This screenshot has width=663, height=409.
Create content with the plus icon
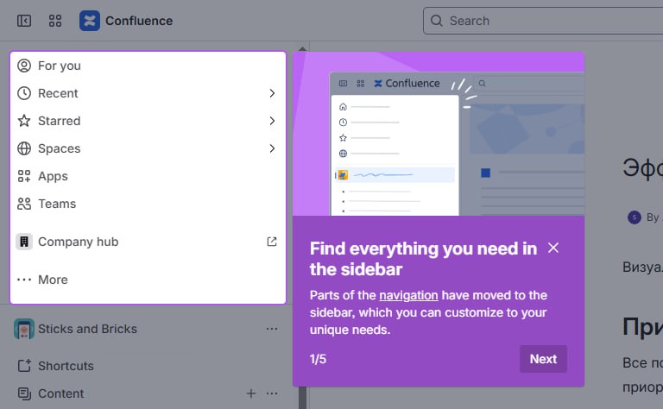pos(251,393)
